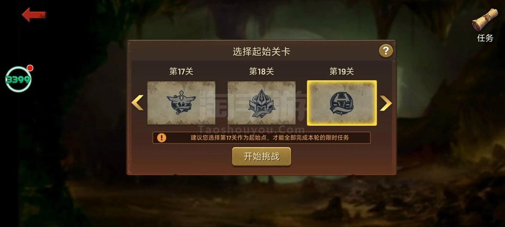Click the 选择起始关卡 dialog title
This screenshot has width=505, height=227.
[x=261, y=52]
